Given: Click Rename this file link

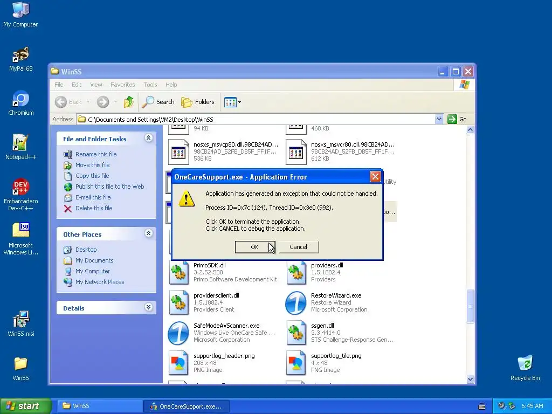Looking at the screenshot, I should coord(96,154).
